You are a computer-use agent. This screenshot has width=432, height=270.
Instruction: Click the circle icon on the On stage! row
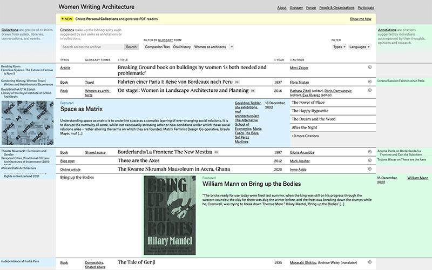click(x=370, y=91)
